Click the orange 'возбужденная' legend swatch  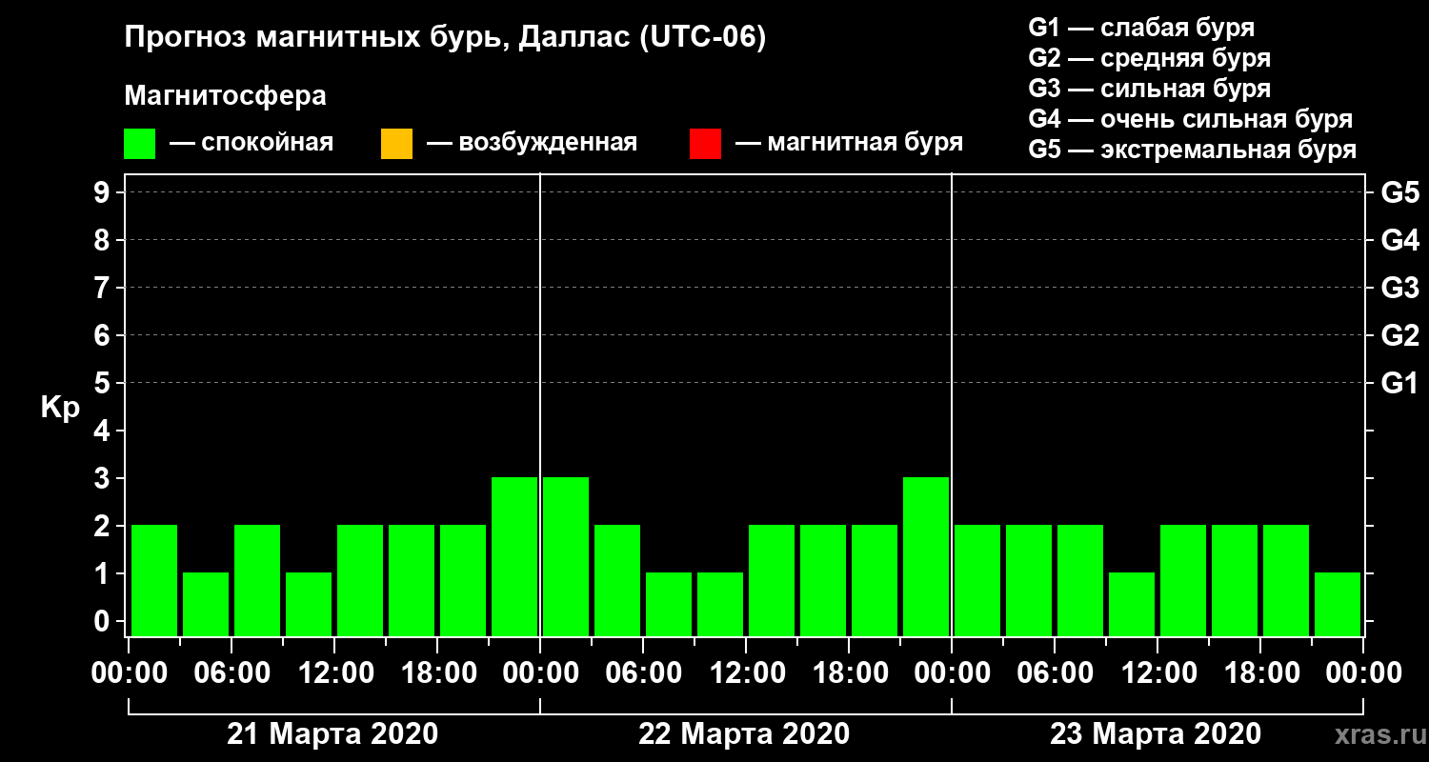(396, 144)
